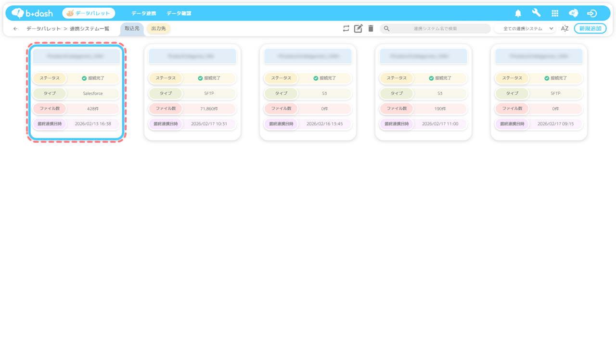Sort systems with the AZ icon
Viewport: 616px width, 346px height.
click(x=565, y=28)
